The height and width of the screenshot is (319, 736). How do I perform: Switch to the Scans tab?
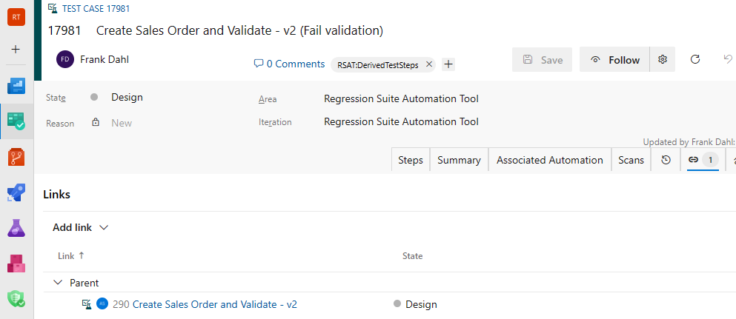point(631,160)
